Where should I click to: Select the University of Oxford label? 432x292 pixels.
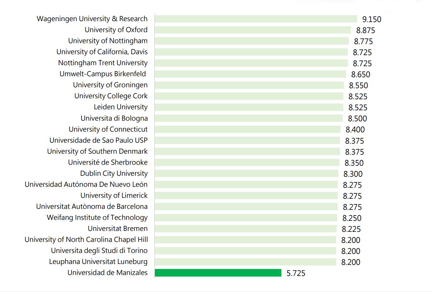click(116, 30)
